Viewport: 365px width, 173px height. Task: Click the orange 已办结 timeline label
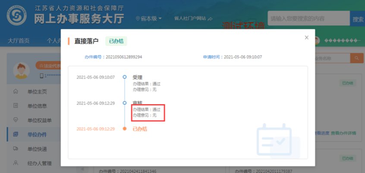pos(140,129)
